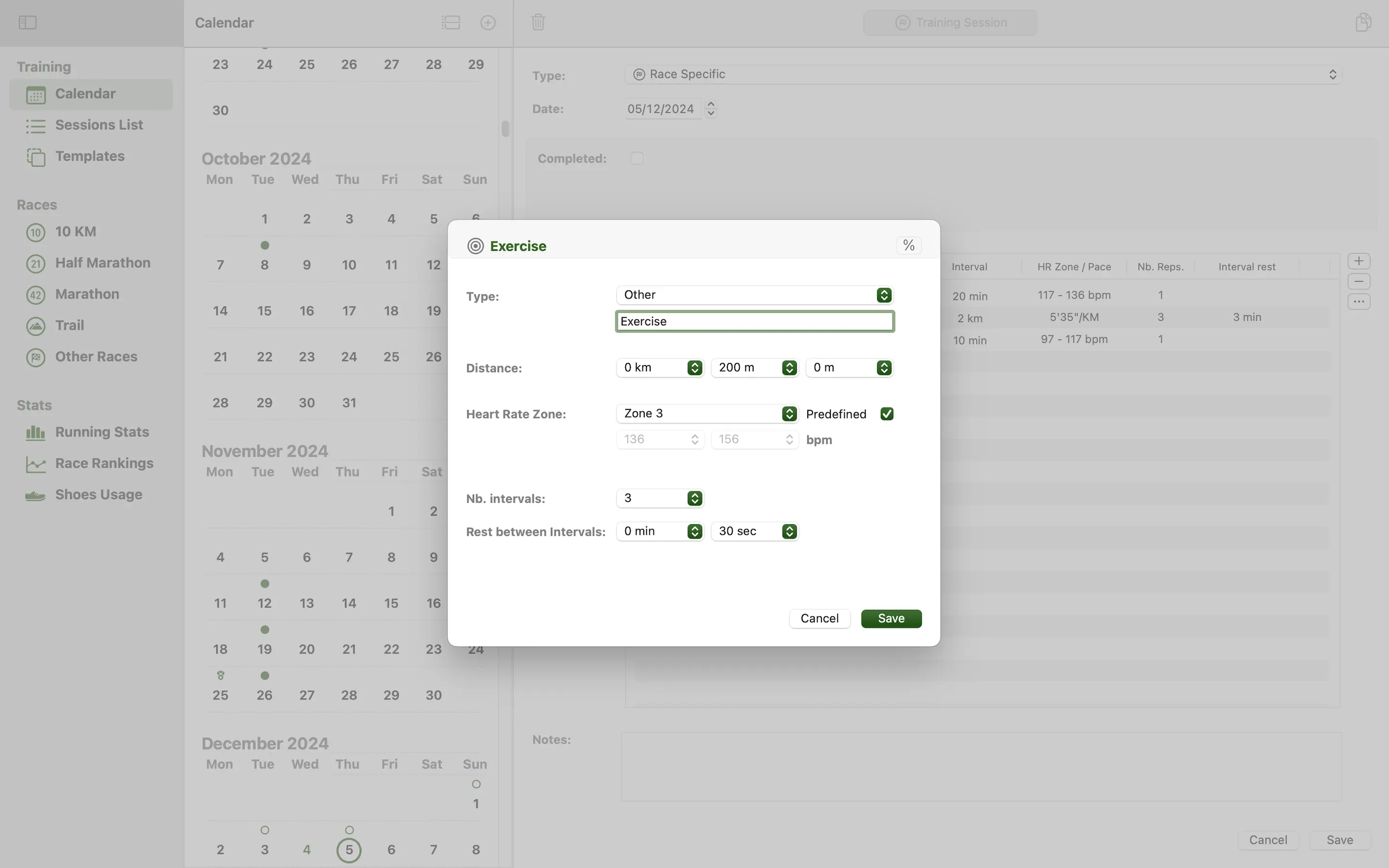The image size is (1389, 868).
Task: Click the percent icon in Exercise dialog
Action: pyautogui.click(x=908, y=246)
